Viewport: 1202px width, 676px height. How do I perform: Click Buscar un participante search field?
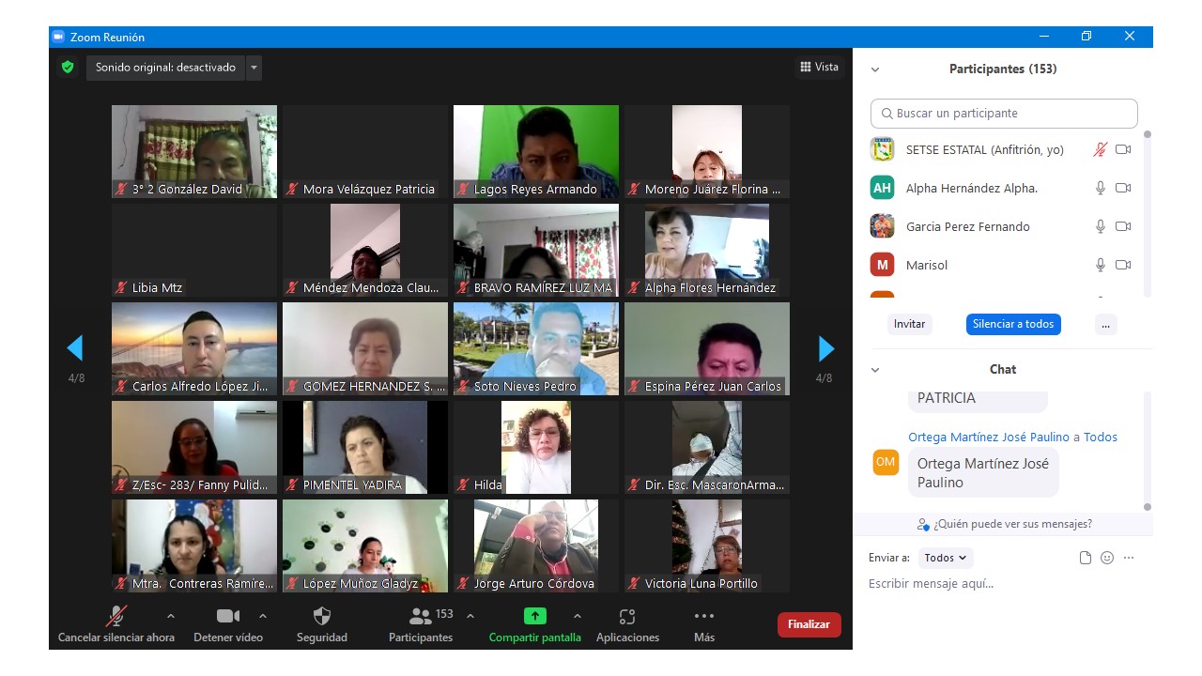point(1004,114)
